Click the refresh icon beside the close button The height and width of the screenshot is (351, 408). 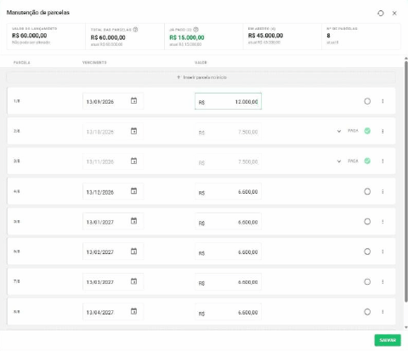tap(381, 14)
